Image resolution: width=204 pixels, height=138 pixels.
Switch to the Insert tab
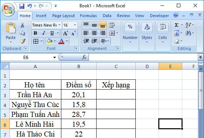click(41, 16)
